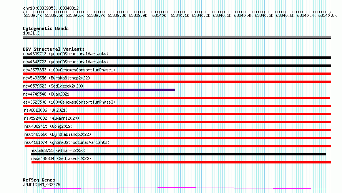Click the red bar of nsv4389415
Screen dimensions: 342x193
(178, 130)
